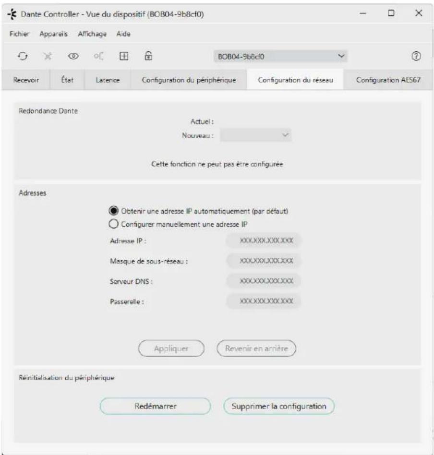
Task: Switch to the Latence tab
Action: point(108,80)
